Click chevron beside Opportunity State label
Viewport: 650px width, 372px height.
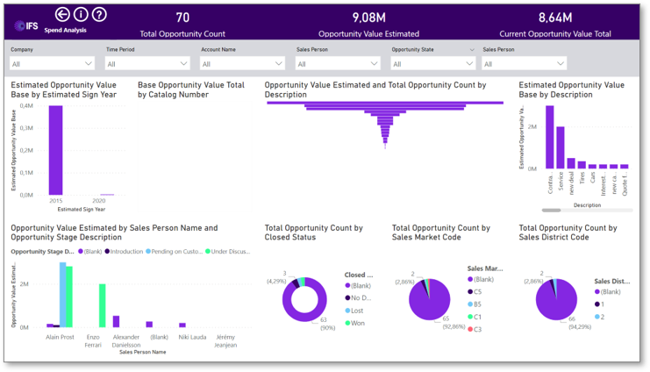tap(472, 50)
